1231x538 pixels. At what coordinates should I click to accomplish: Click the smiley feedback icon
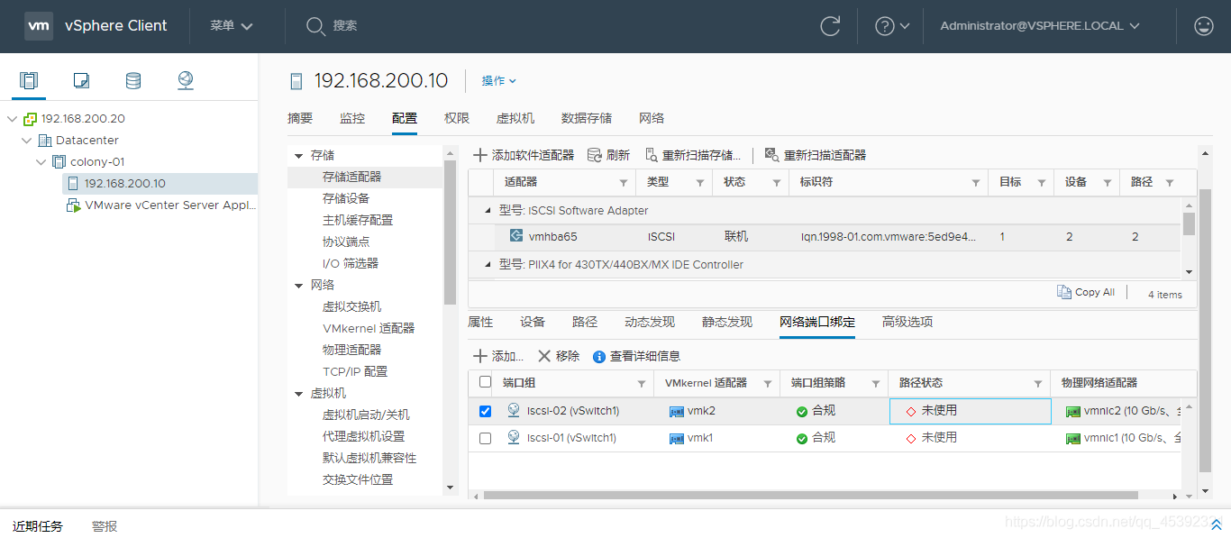[x=1203, y=26]
